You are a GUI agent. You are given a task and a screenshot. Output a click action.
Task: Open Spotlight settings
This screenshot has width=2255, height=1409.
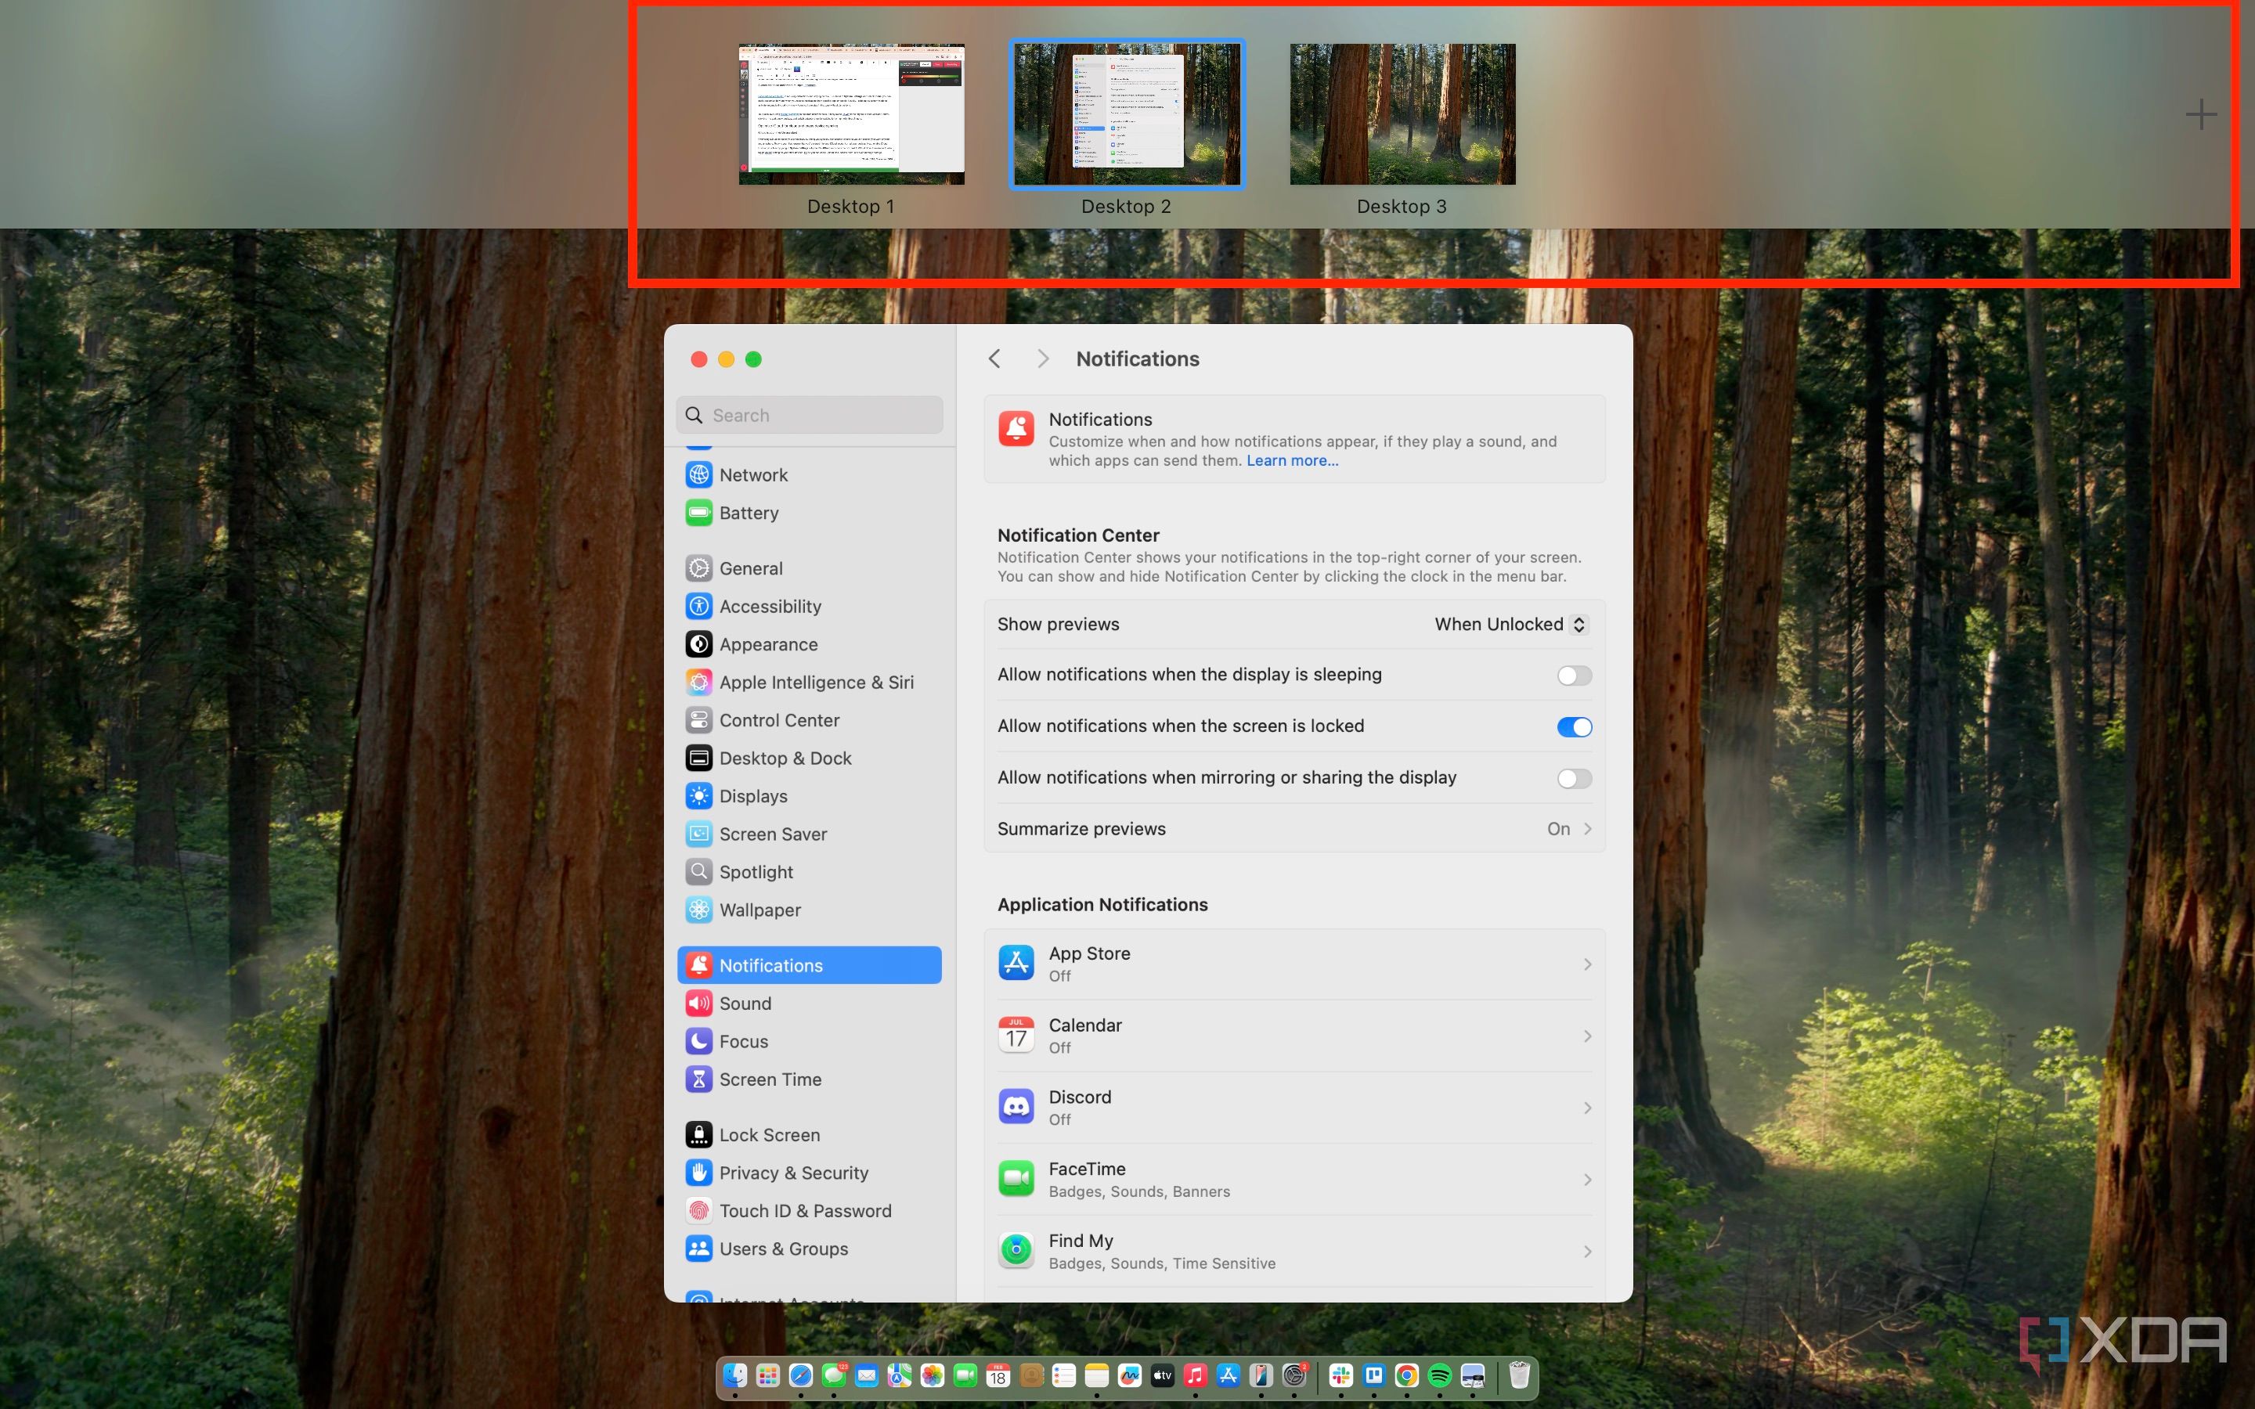tap(809, 871)
